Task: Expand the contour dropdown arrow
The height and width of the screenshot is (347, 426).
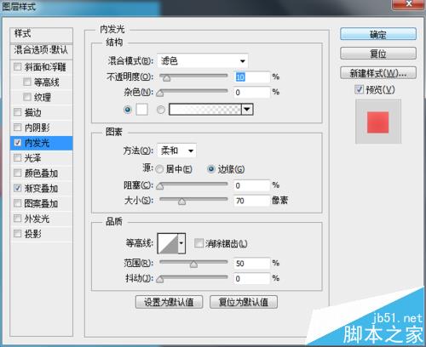Action: point(181,243)
